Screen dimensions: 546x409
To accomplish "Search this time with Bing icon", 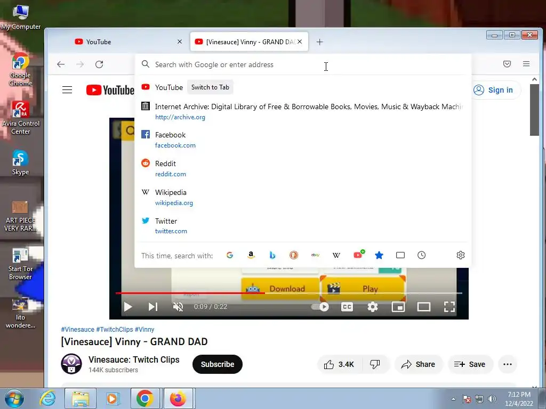I will [x=272, y=255].
